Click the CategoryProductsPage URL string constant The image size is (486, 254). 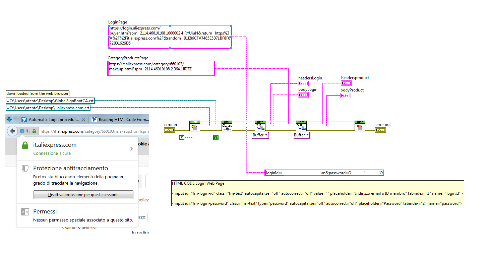point(161,68)
